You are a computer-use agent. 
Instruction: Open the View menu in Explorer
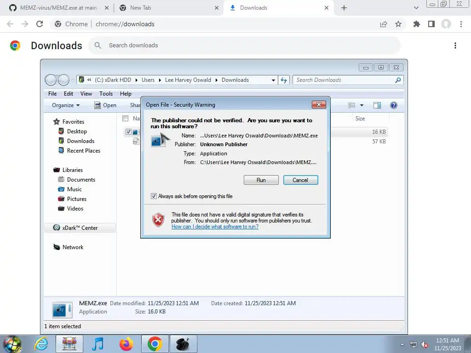click(86, 94)
